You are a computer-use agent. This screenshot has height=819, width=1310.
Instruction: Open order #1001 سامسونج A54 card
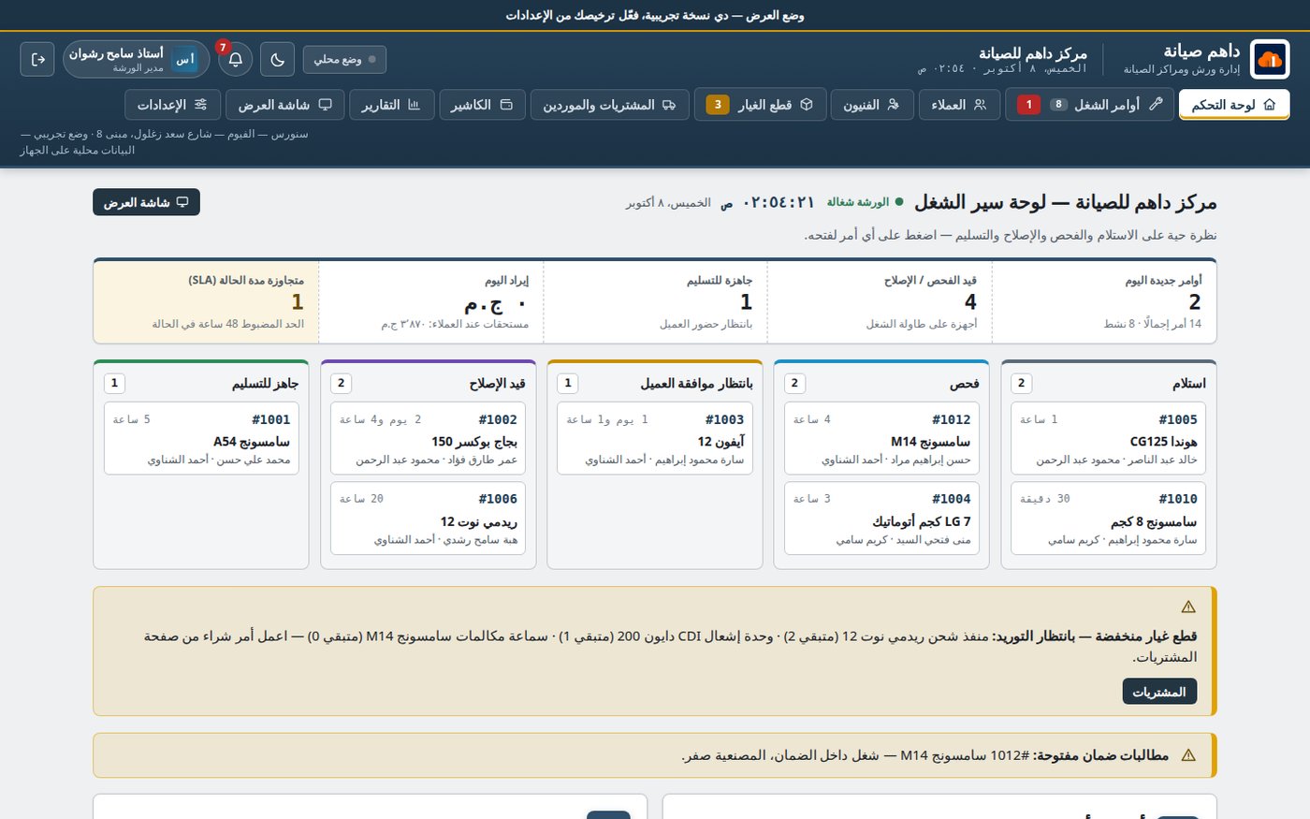pyautogui.click(x=201, y=438)
